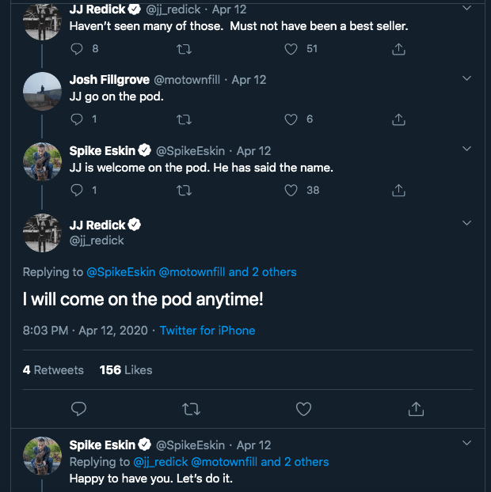Screen dimensions: 491x492
Task: Expand the more menu on the main JJ Redick tweet
Action: pyautogui.click(x=466, y=221)
